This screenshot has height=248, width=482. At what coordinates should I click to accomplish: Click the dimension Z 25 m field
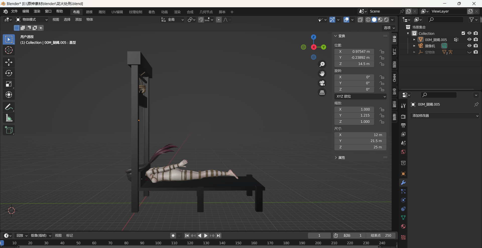pos(360,147)
